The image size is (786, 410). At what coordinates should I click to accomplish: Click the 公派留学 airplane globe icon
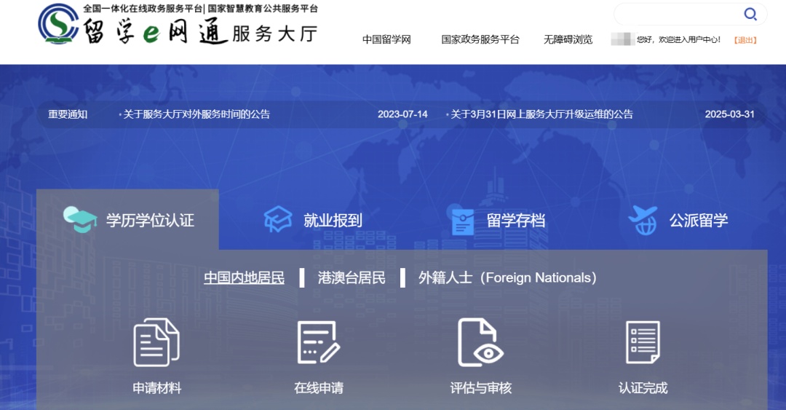click(643, 221)
